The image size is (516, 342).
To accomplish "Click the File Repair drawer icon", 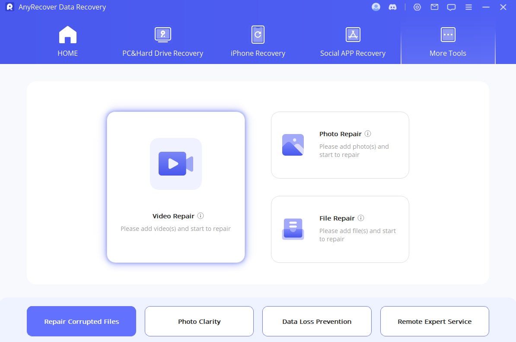I will click(293, 229).
